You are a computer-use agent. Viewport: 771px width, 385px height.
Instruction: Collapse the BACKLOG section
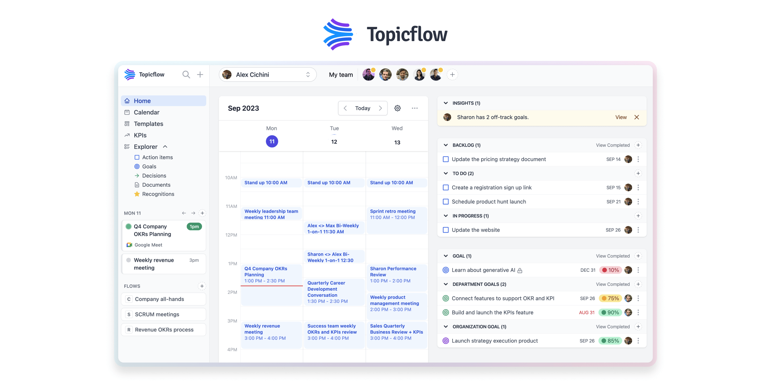(446, 145)
